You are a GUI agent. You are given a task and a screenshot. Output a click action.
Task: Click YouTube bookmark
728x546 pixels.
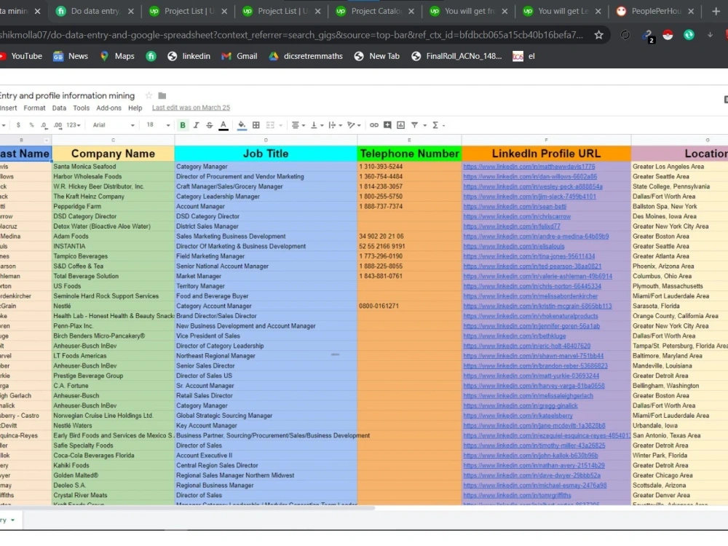coord(21,56)
